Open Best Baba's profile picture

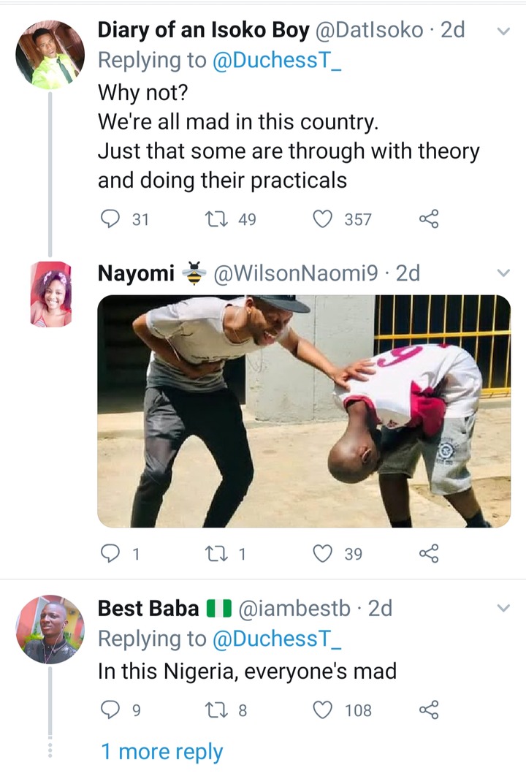(50, 629)
